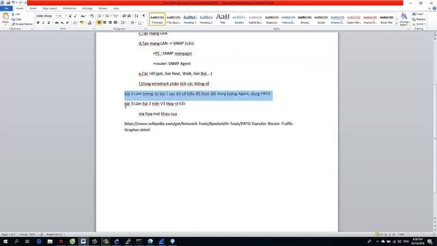This screenshot has height=246, width=437.
Task: Open the font size dropdown
Action: 66,16
